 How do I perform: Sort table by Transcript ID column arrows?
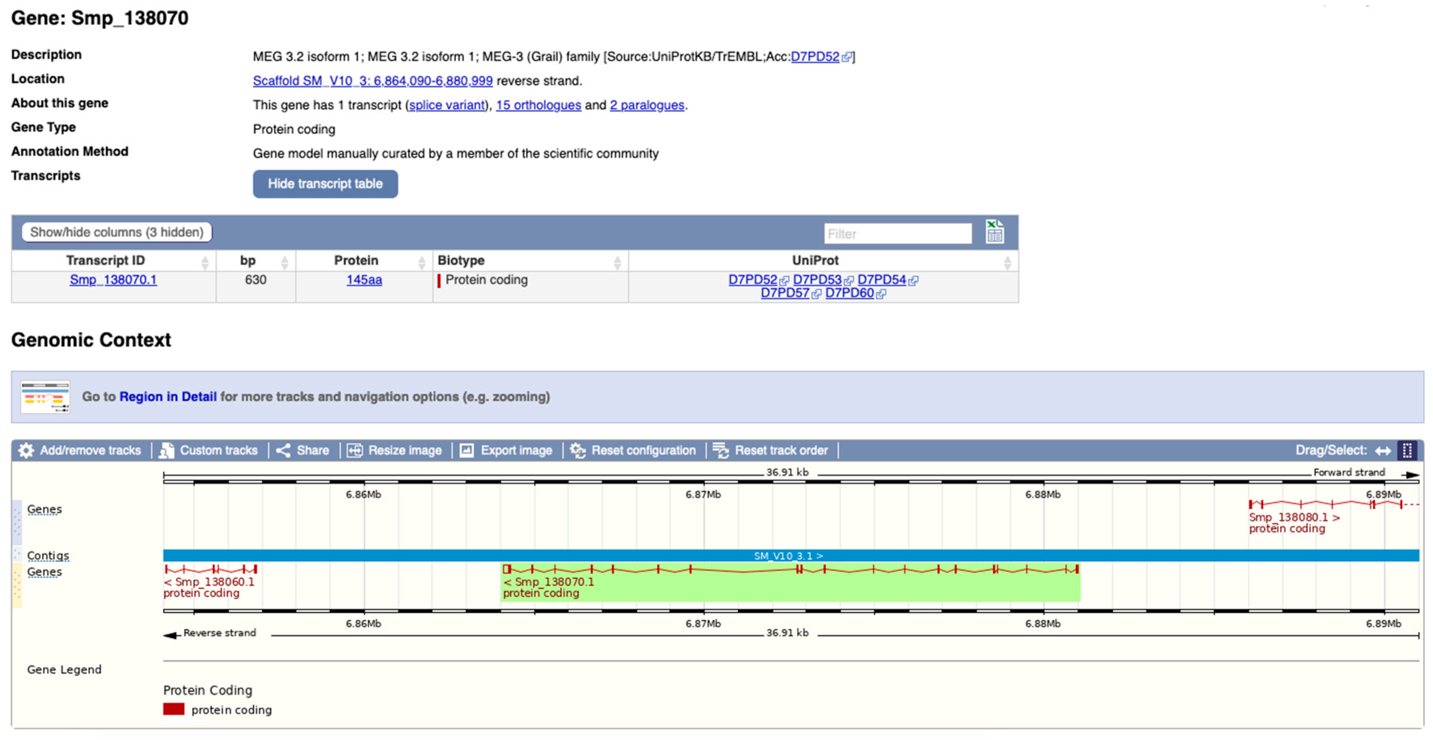[205, 262]
